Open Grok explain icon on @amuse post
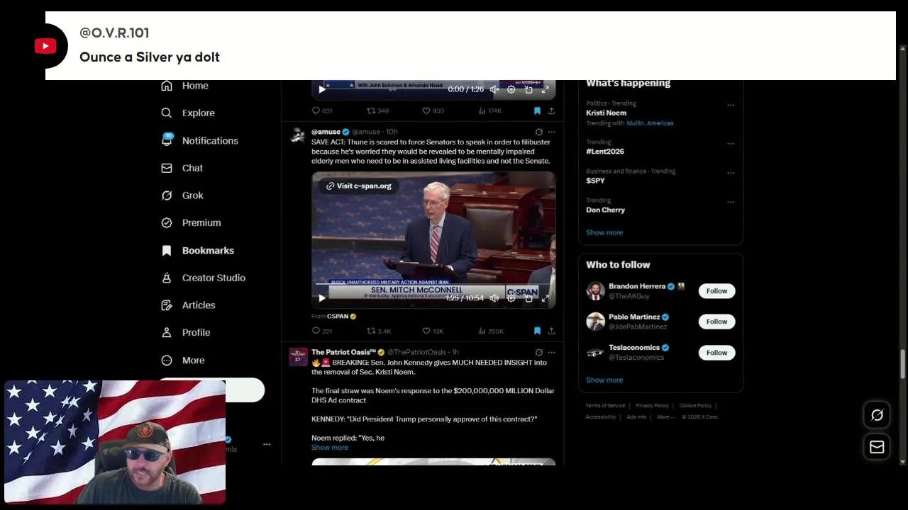Viewport: 908px width, 510px height. point(539,132)
